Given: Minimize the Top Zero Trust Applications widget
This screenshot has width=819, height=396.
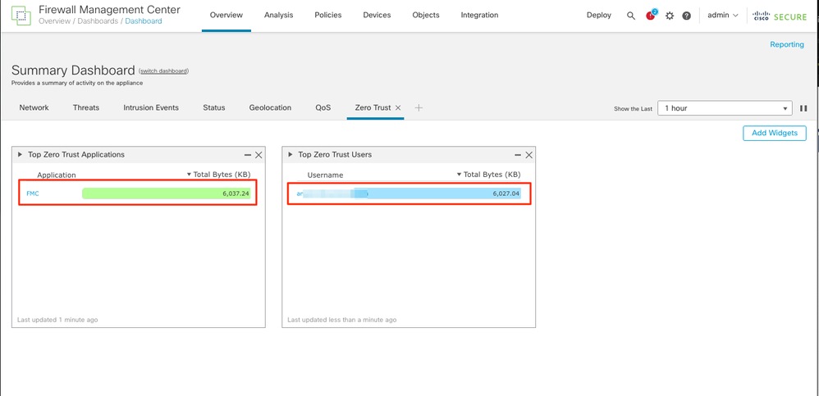Looking at the screenshot, I should 247,155.
